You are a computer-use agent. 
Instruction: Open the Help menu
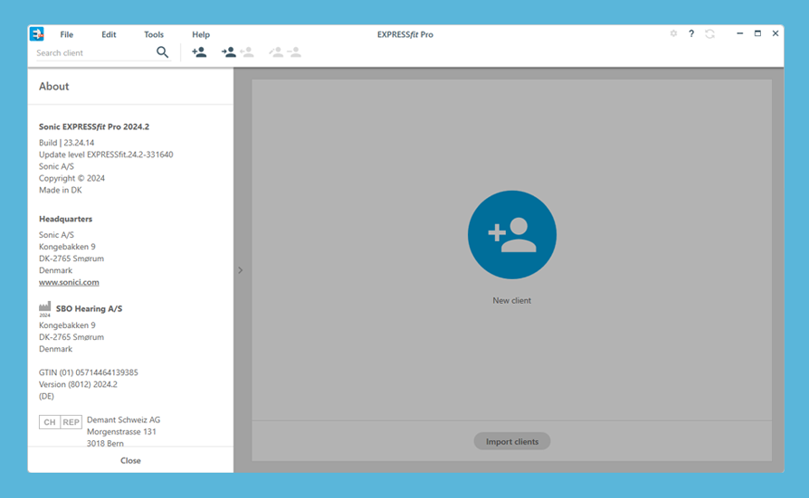pyautogui.click(x=201, y=34)
